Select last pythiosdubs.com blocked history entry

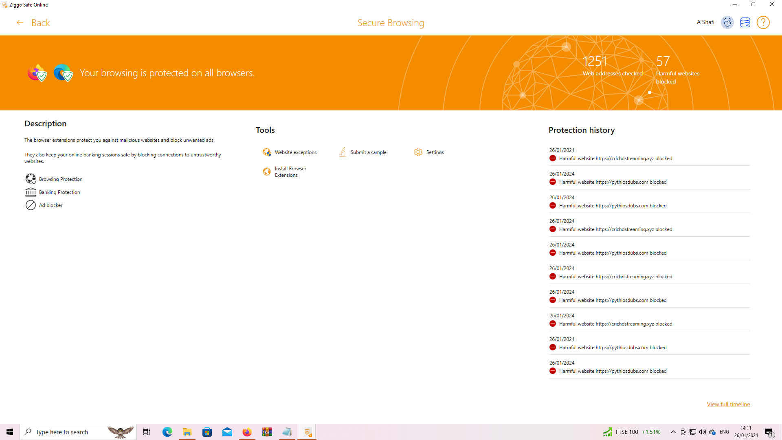tap(649, 367)
